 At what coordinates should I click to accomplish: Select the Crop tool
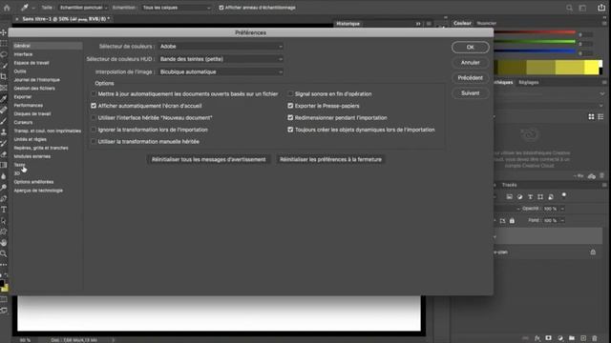point(4,76)
